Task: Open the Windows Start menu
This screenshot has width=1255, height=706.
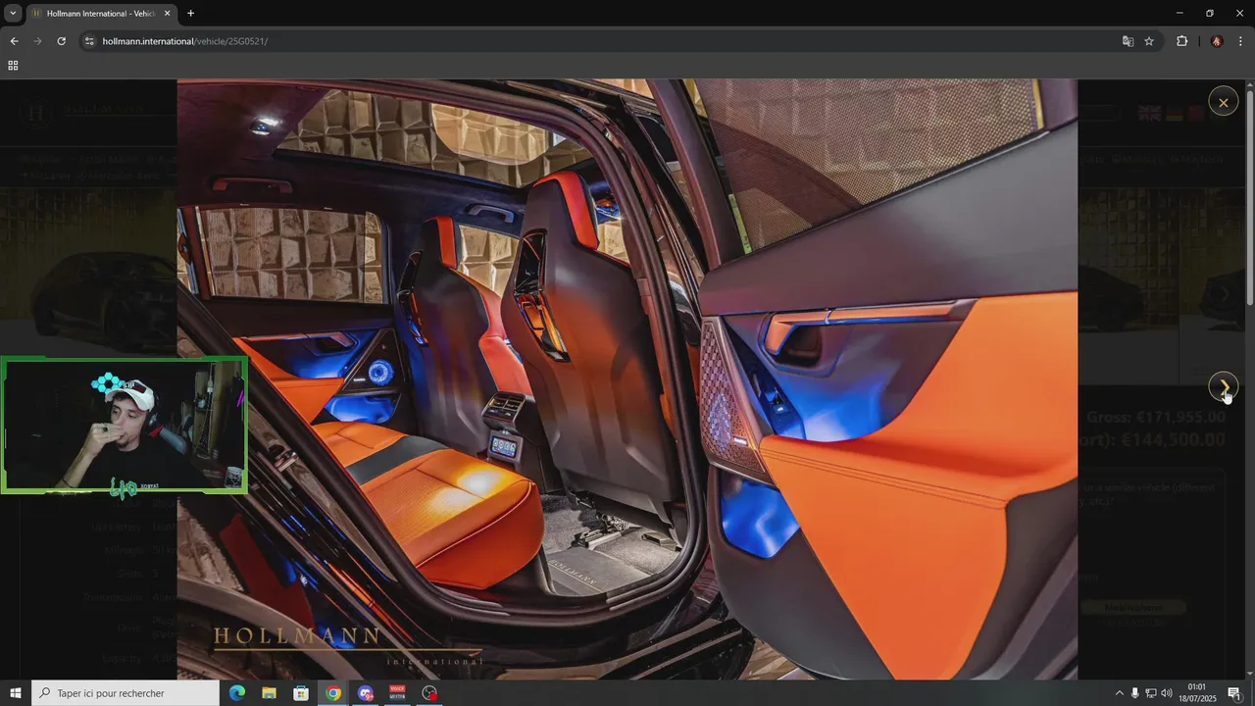Action: (x=16, y=693)
